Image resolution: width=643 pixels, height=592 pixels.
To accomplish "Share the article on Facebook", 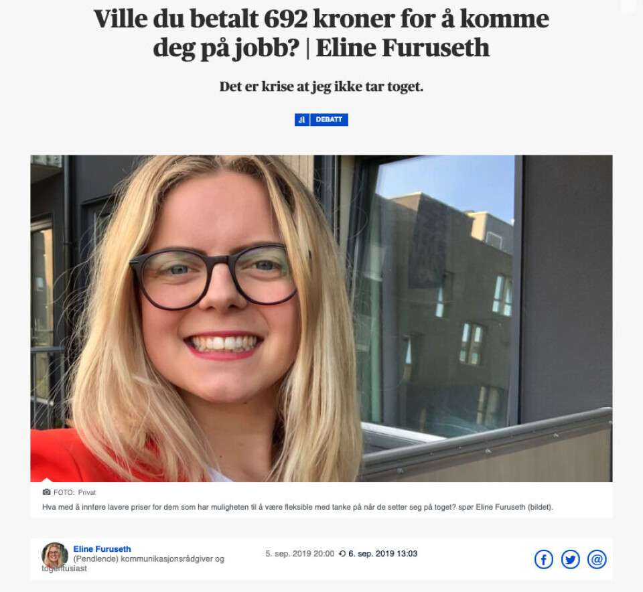I will point(543,559).
